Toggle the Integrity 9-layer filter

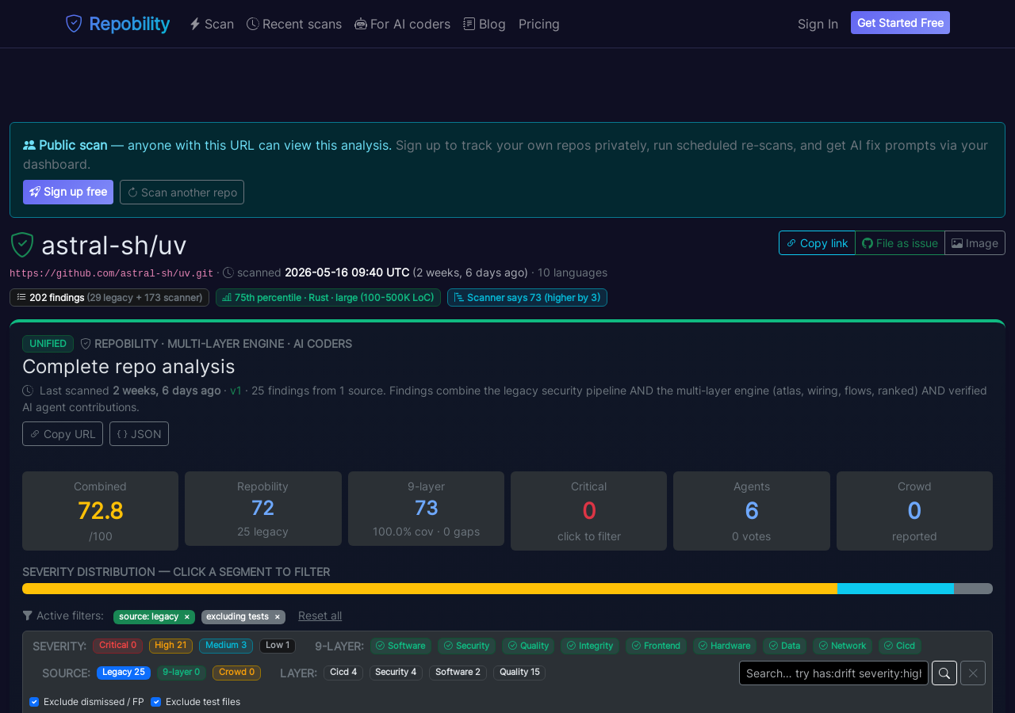coord(590,646)
